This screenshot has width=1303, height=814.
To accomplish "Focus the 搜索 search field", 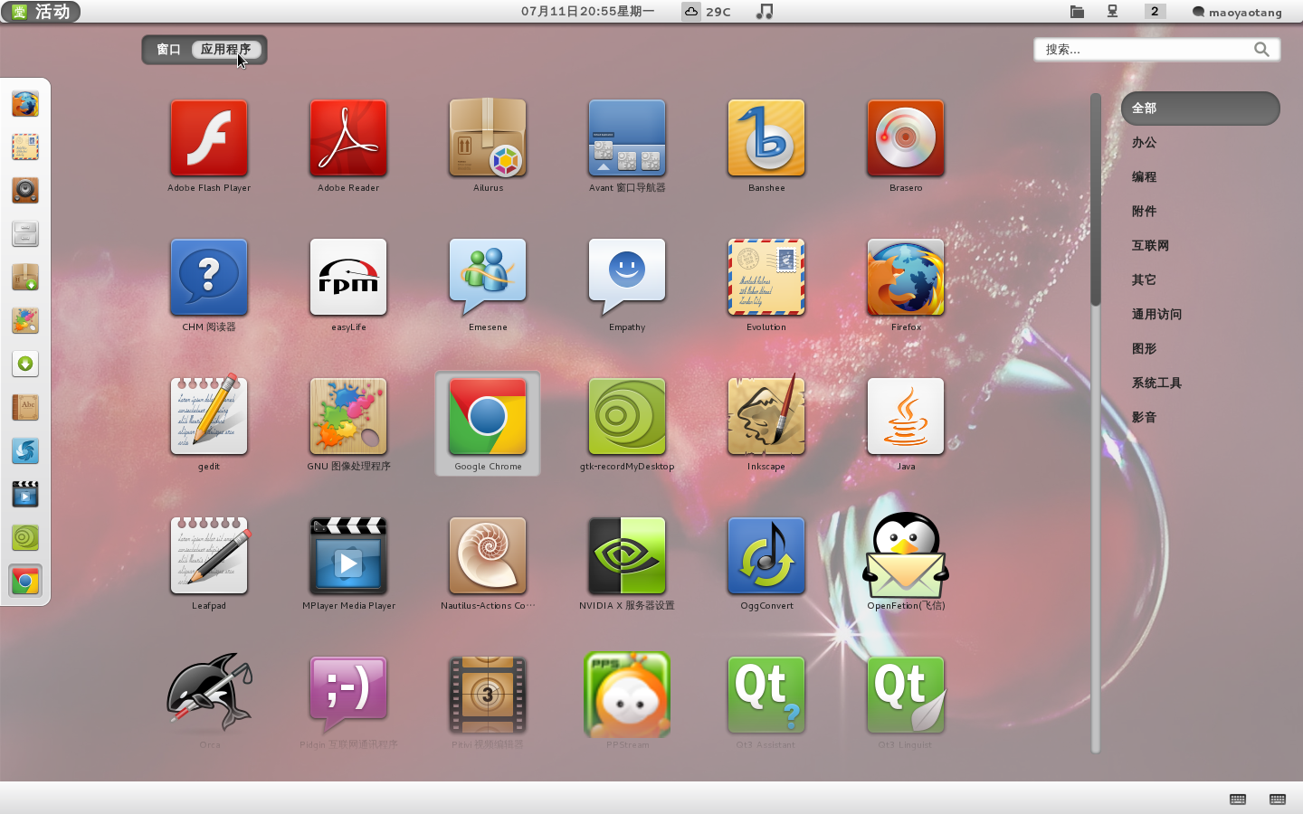I will coord(1157,50).
